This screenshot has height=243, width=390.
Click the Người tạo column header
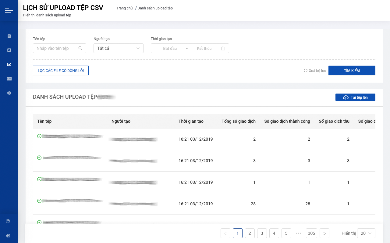point(121,121)
